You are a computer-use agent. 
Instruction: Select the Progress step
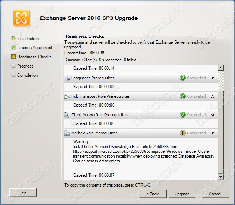(25, 66)
